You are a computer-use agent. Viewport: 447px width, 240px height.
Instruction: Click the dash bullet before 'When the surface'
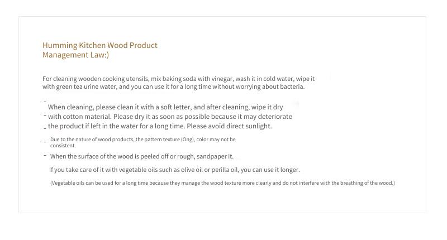pyautogui.click(x=45, y=156)
